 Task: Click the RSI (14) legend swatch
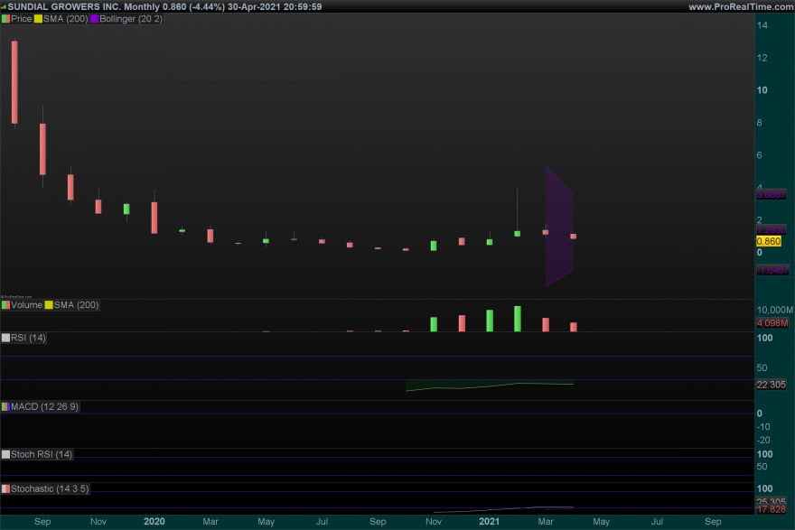point(5,338)
